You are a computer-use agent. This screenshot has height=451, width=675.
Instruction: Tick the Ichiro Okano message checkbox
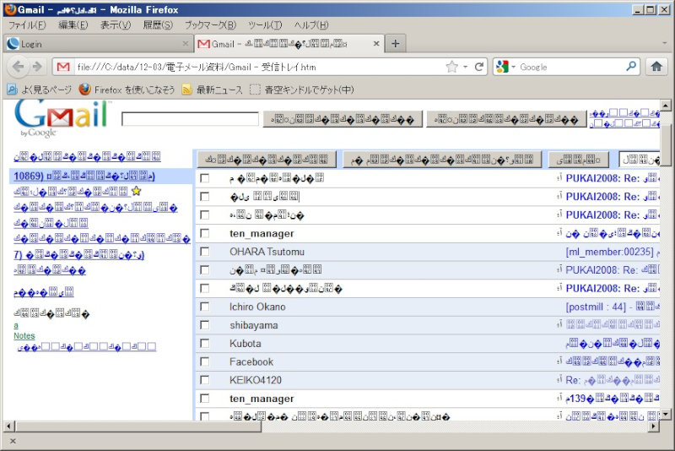[205, 307]
